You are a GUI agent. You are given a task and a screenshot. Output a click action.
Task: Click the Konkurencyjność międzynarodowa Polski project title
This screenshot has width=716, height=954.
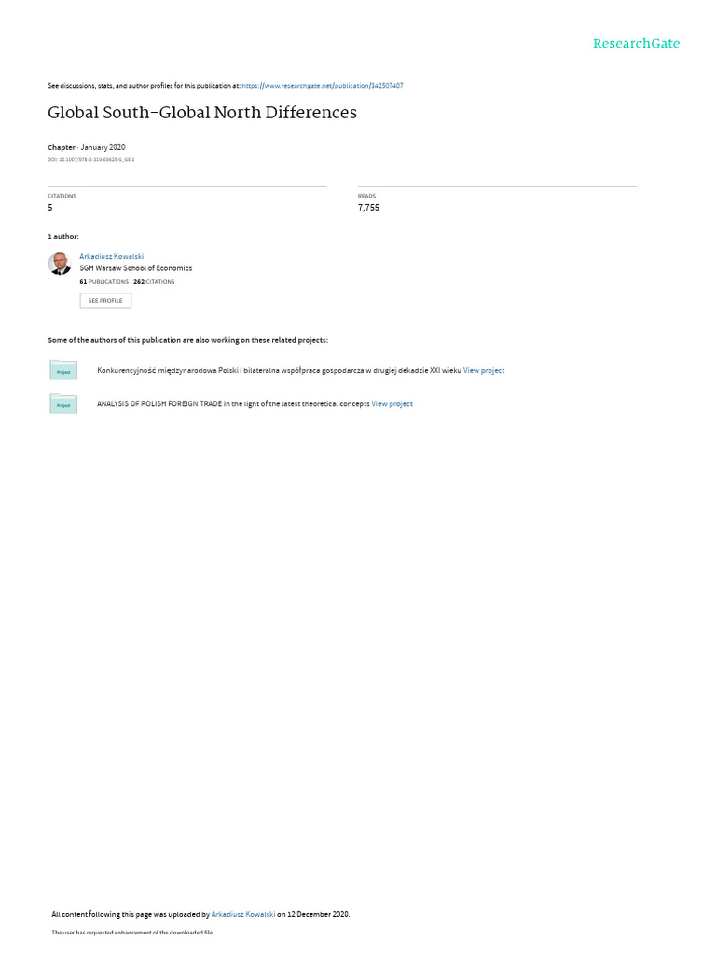(279, 370)
